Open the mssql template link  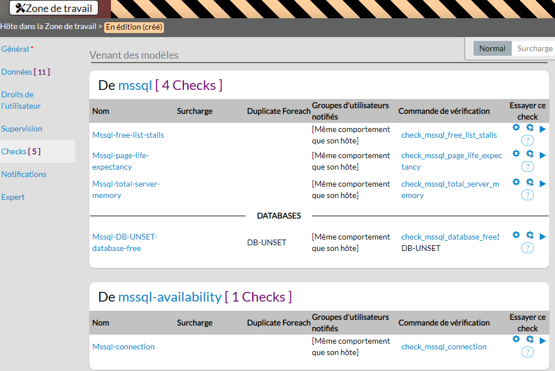point(135,85)
